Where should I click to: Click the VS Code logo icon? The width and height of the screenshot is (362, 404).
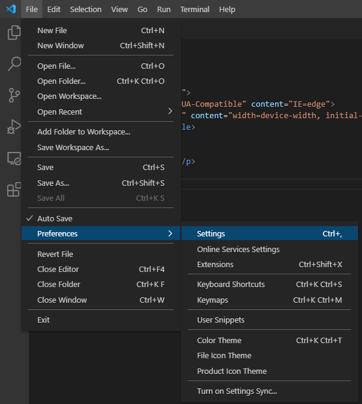coord(11,9)
